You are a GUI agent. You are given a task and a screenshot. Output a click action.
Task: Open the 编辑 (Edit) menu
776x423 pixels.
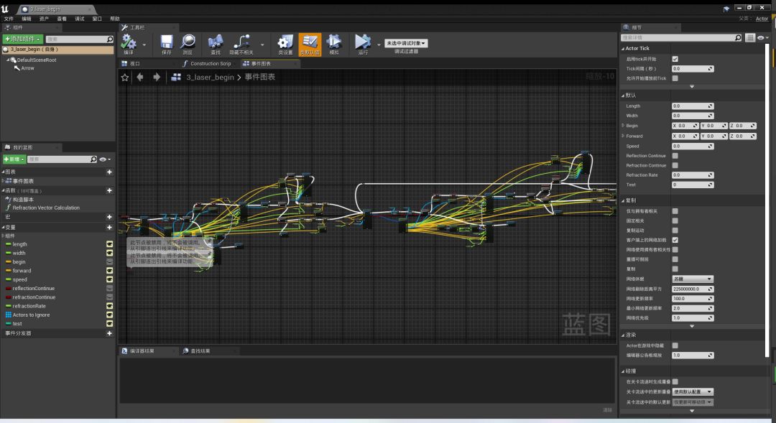(x=27, y=19)
